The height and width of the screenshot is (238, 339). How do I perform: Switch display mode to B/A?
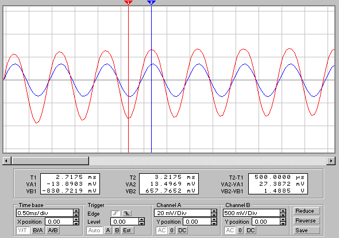38,231
